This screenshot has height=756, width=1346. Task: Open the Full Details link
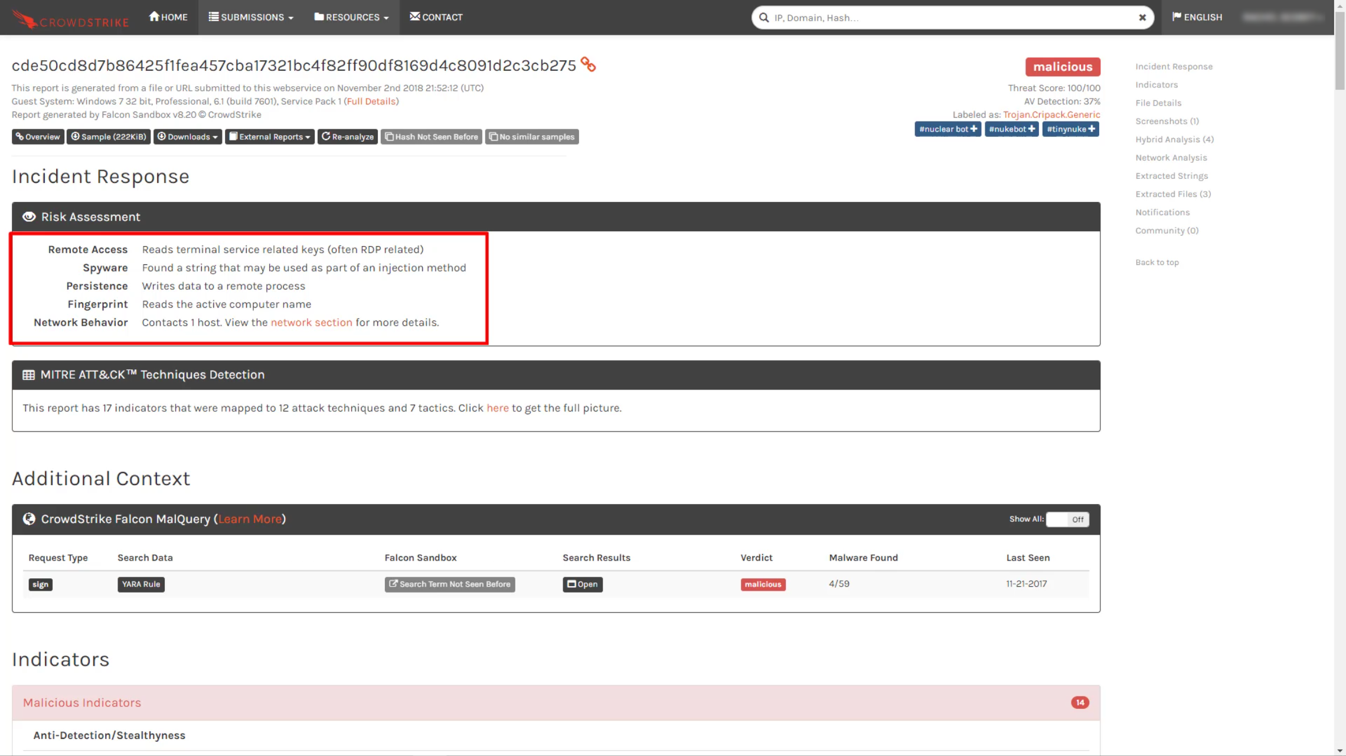tap(371, 102)
